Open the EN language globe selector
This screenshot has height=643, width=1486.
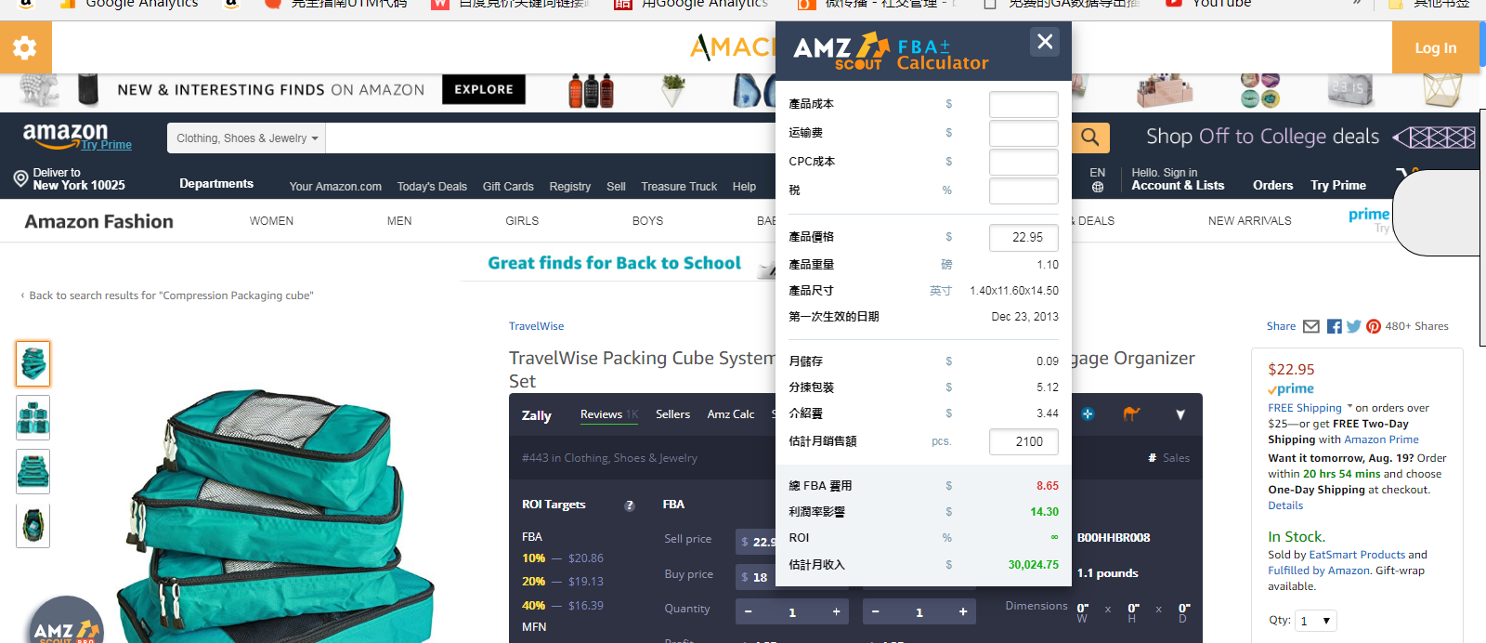(x=1098, y=179)
